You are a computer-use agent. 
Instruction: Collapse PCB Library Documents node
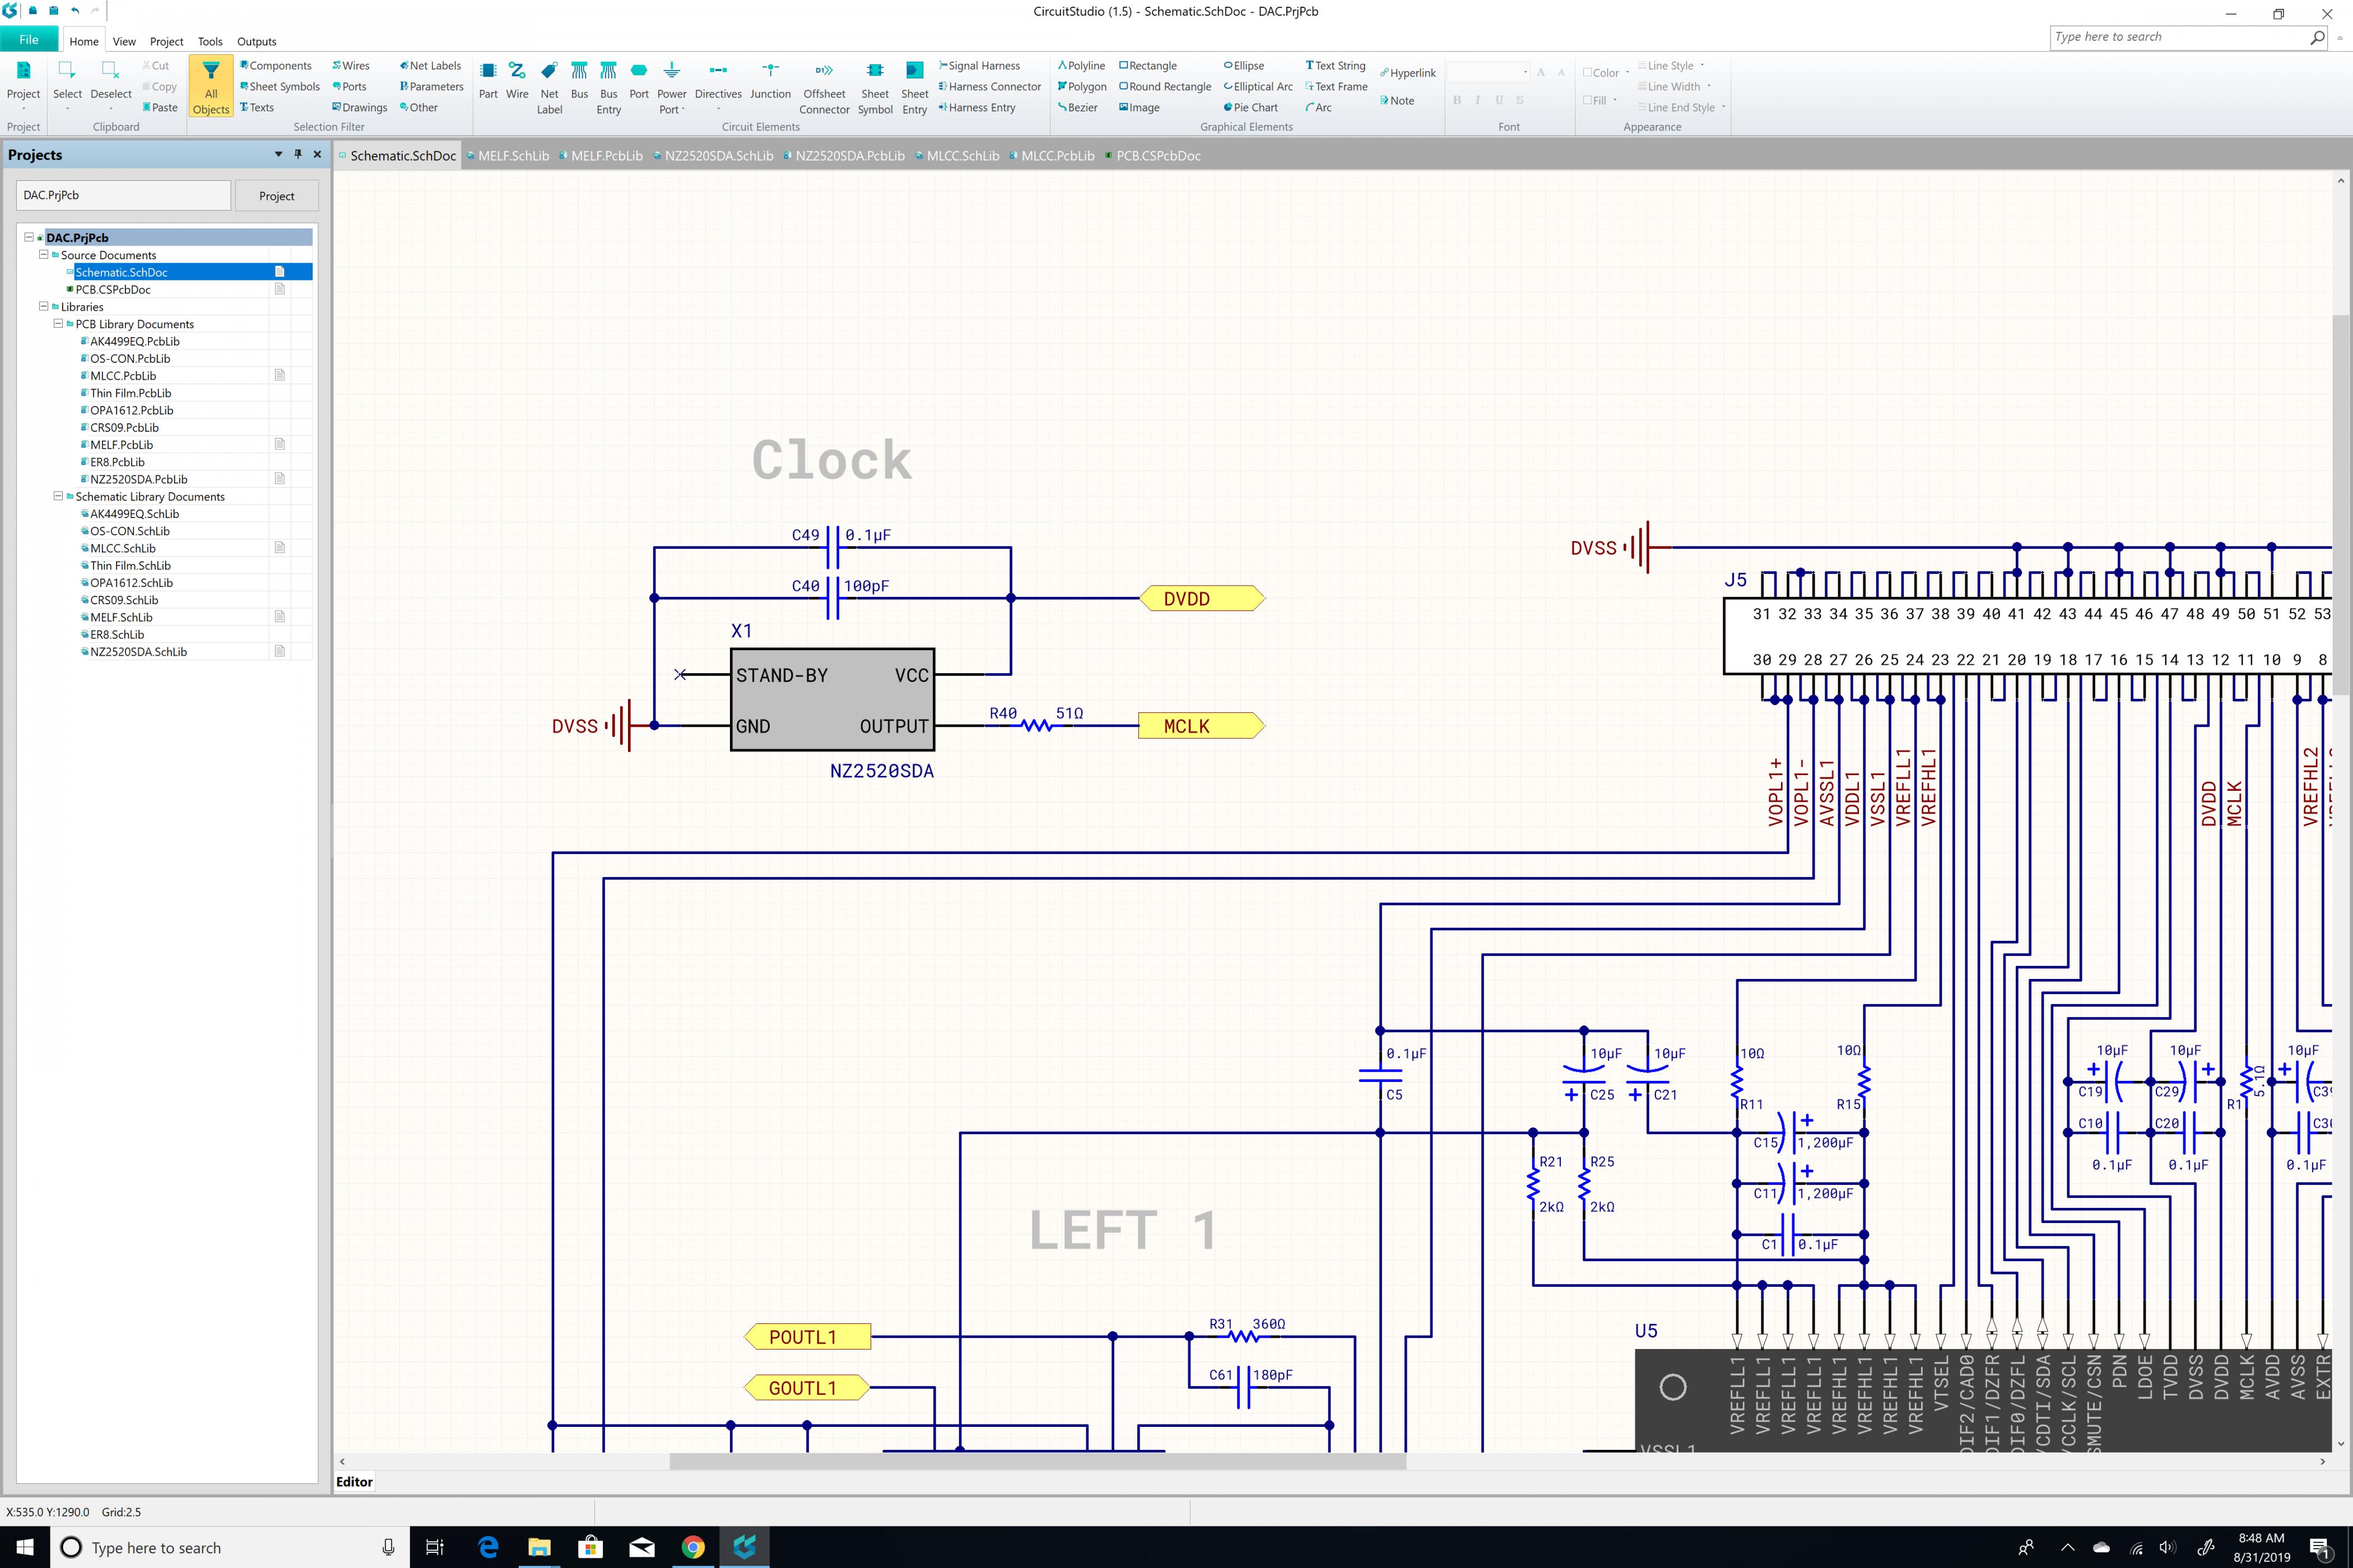58,323
